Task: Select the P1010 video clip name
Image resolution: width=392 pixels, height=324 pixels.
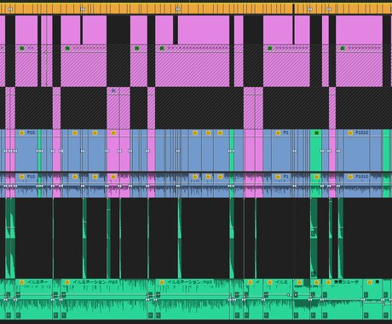Action: click(361, 132)
